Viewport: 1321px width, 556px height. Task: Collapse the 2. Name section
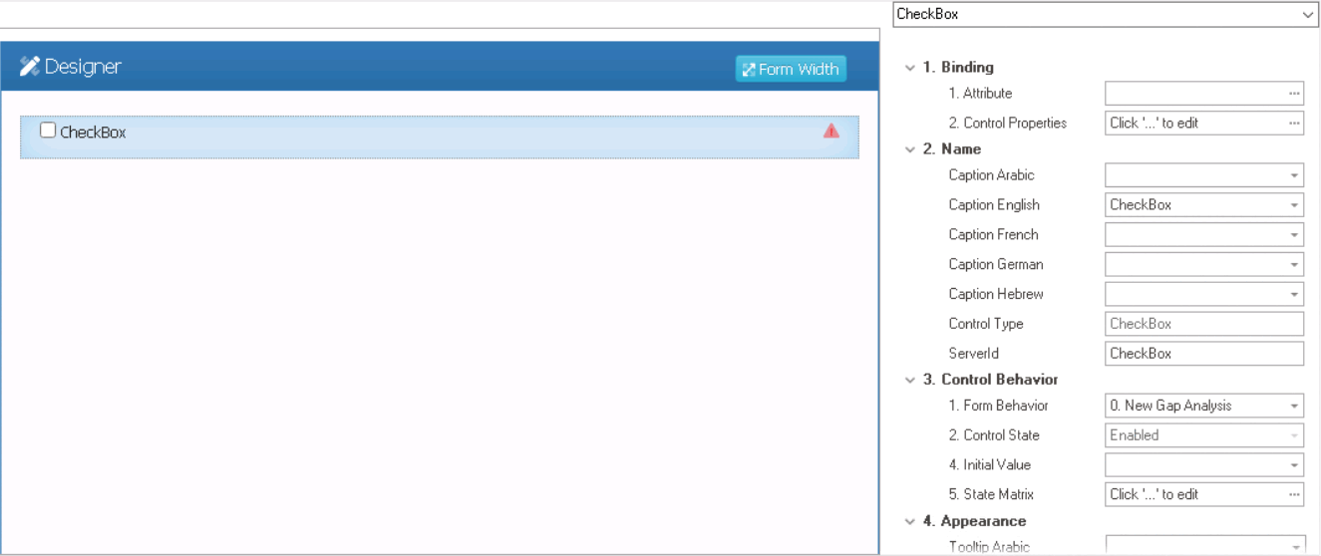(909, 149)
